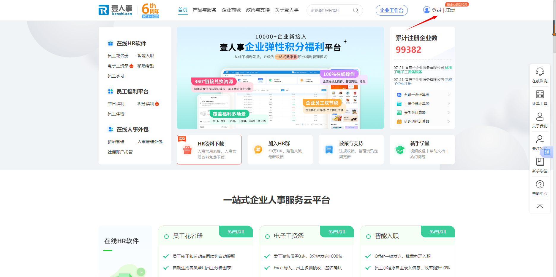Click 免费试用 on 电子工资条 card

pos(337,232)
